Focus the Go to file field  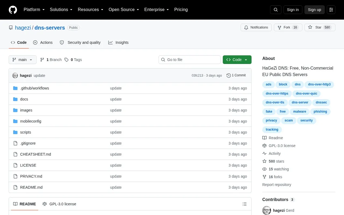click(189, 60)
